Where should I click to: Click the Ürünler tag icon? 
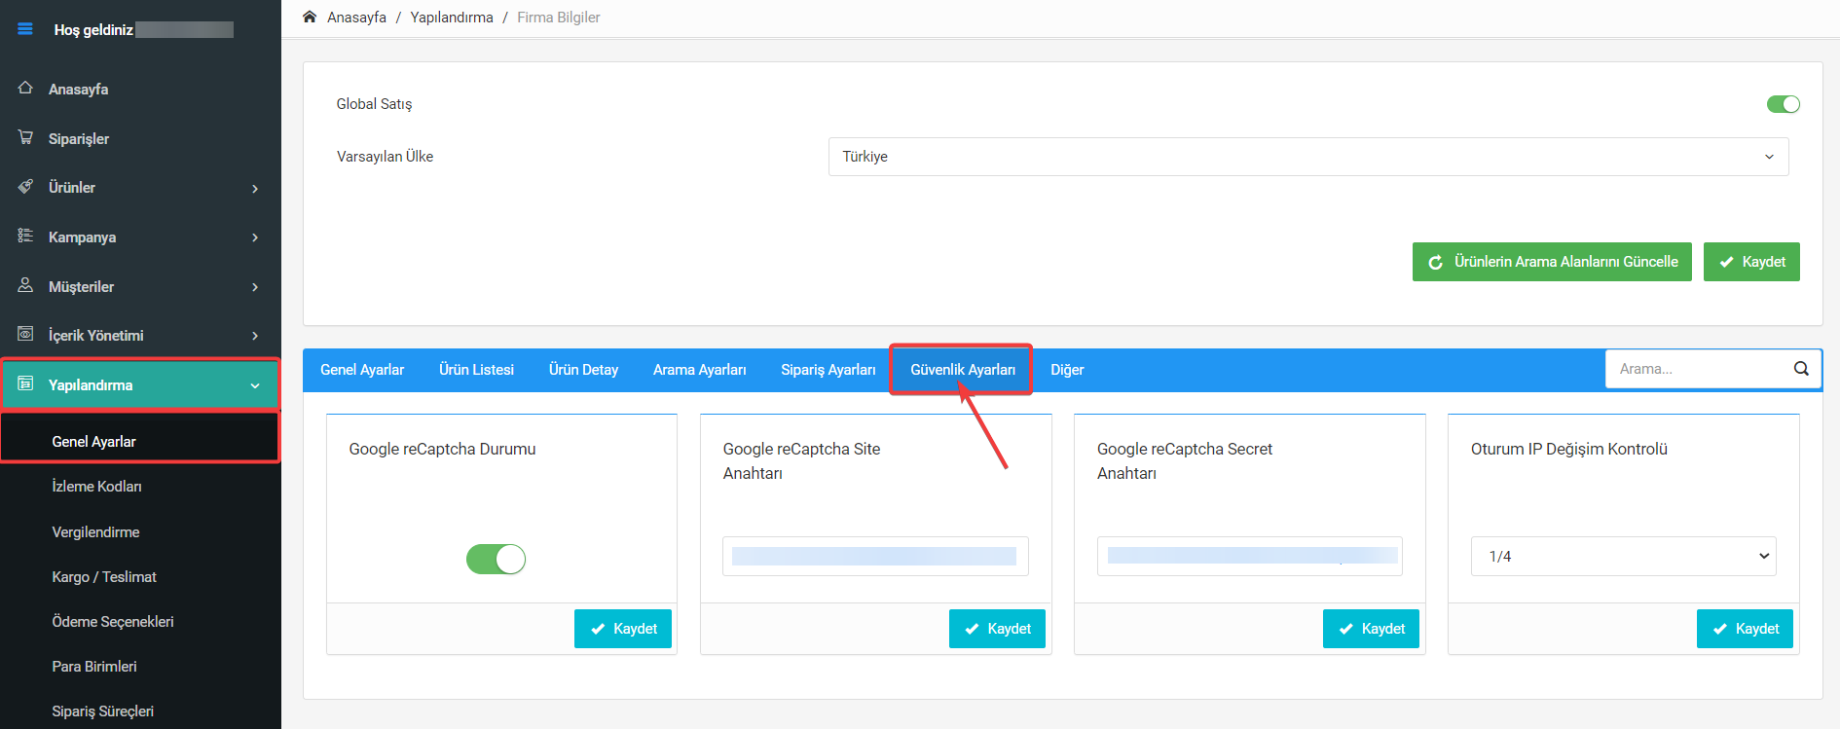25,186
